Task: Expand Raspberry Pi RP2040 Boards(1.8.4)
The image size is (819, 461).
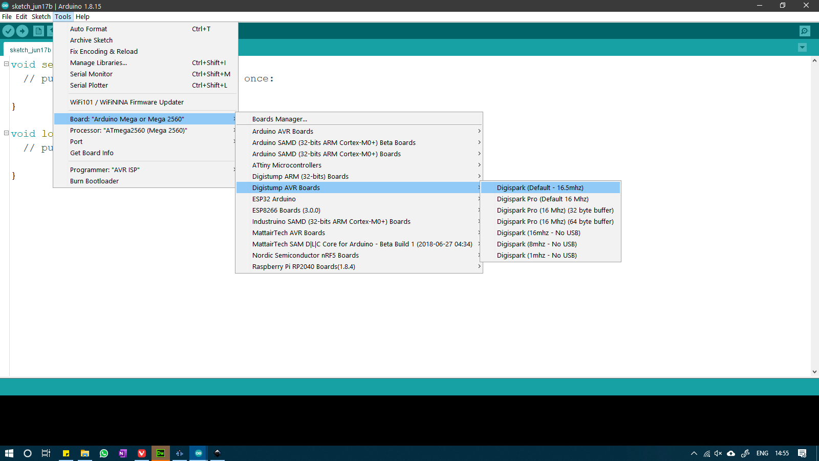Action: click(x=359, y=267)
